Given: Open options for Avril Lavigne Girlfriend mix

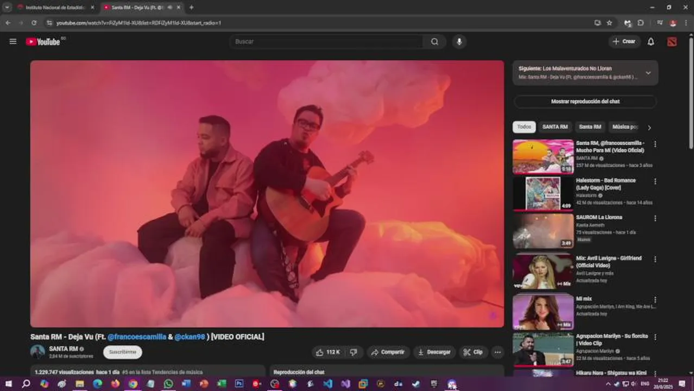Looking at the screenshot, I should [x=655, y=259].
